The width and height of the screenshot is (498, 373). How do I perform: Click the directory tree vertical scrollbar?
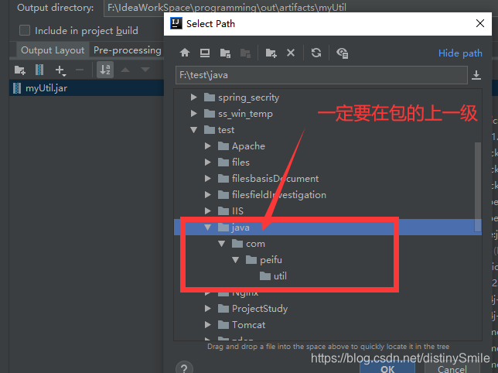tap(478, 186)
